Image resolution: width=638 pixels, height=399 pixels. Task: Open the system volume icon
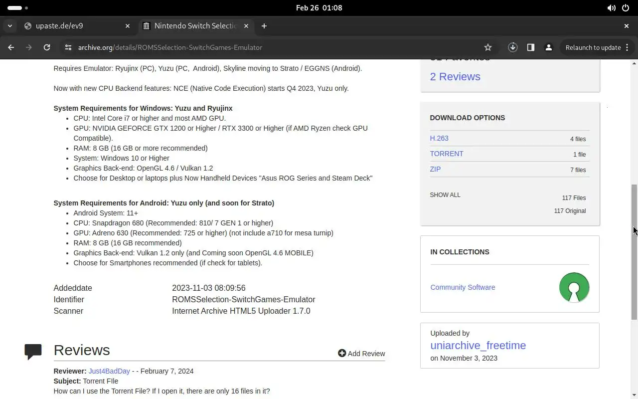(611, 8)
